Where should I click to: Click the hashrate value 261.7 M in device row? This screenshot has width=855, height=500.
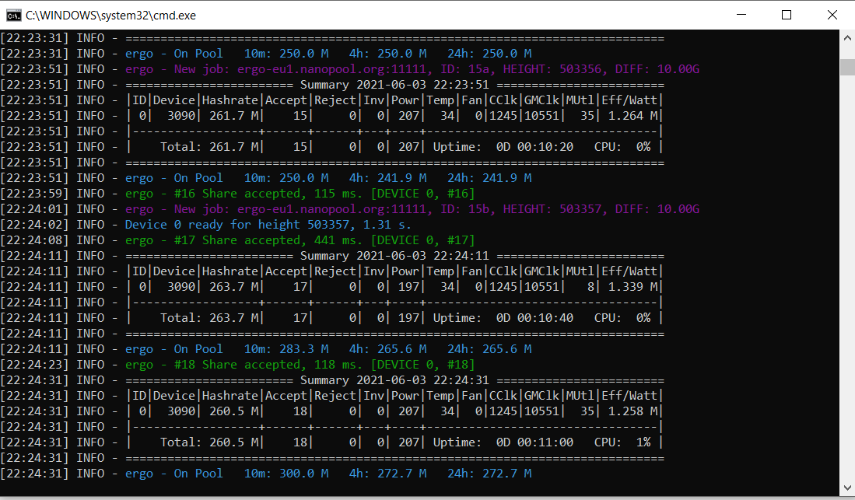pos(234,116)
